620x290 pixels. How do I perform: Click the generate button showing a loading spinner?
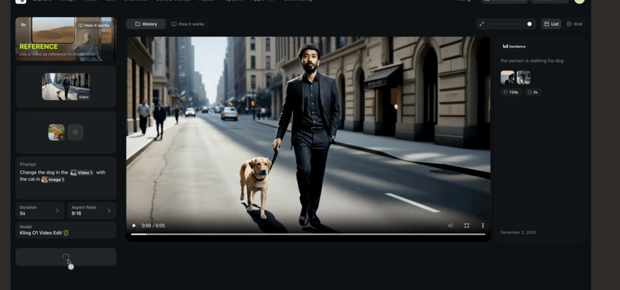[66, 257]
